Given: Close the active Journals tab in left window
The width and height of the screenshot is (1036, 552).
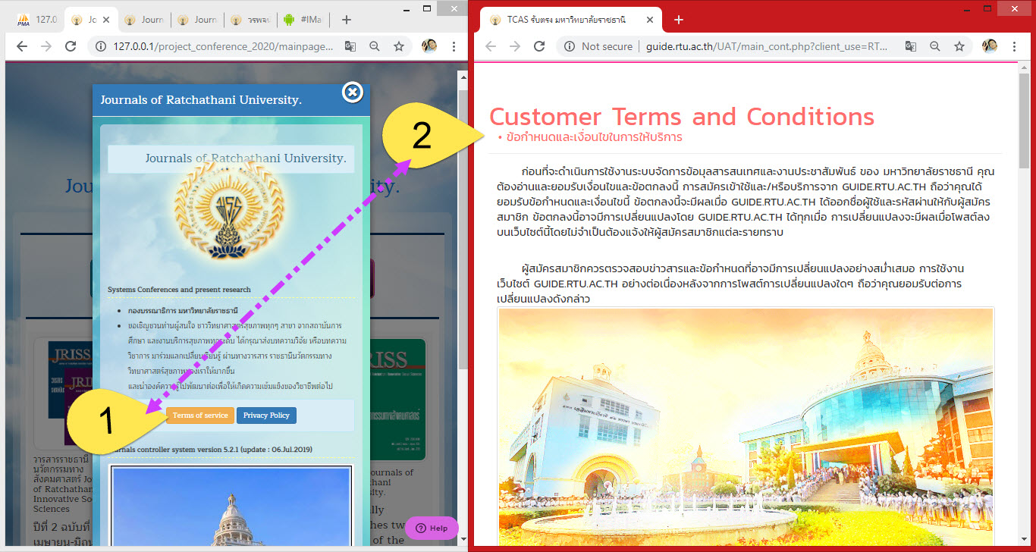Looking at the screenshot, I should 106,20.
